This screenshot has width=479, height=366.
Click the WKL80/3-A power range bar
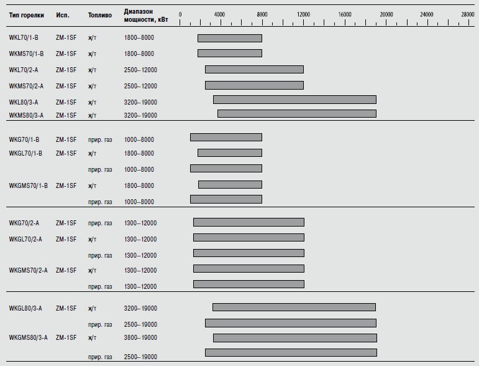pos(294,100)
